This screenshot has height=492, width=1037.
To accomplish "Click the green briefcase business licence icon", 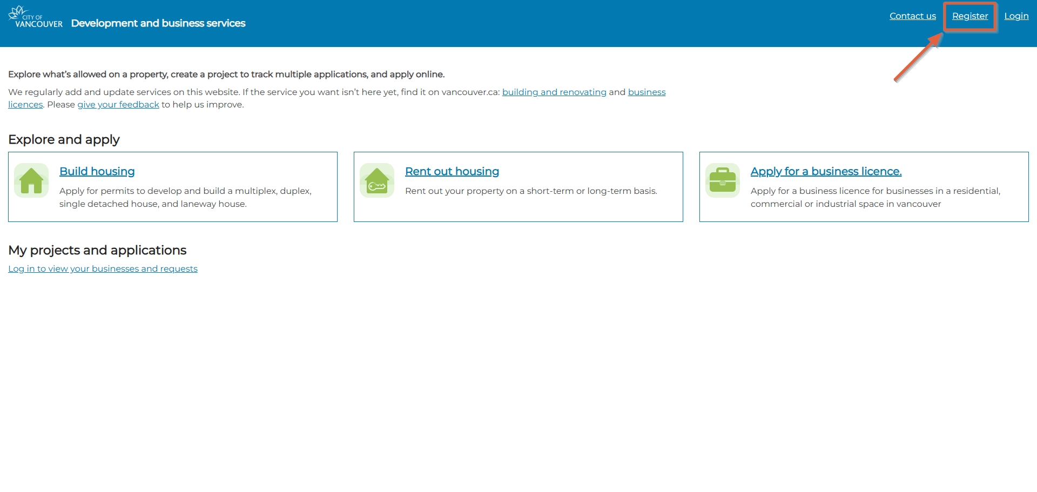I will pyautogui.click(x=723, y=180).
